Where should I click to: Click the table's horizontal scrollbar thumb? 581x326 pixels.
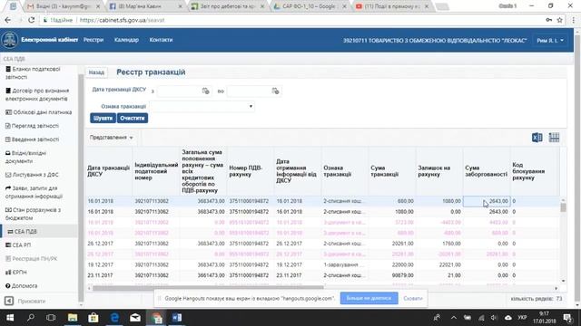coord(208,288)
